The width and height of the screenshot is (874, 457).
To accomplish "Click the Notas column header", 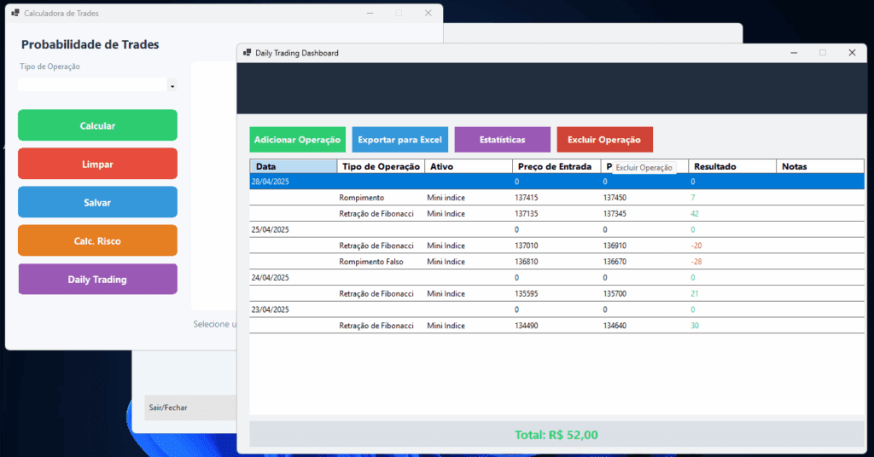I will click(820, 166).
